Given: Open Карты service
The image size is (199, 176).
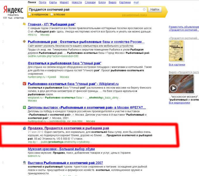Looking at the screenshot, I should coord(53,2).
